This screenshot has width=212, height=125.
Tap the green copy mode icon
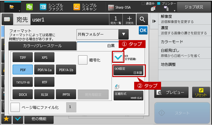click(29, 7)
